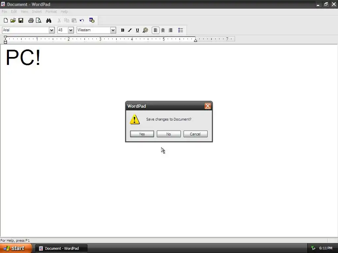Image resolution: width=338 pixels, height=253 pixels.
Task: Open Print Preview from the toolbar
Action: tap(39, 20)
